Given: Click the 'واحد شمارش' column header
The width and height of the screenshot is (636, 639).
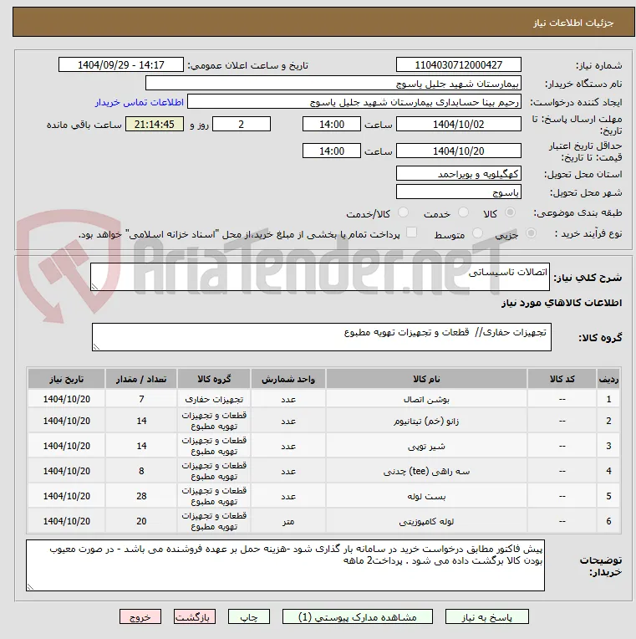Looking at the screenshot, I should [288, 379].
